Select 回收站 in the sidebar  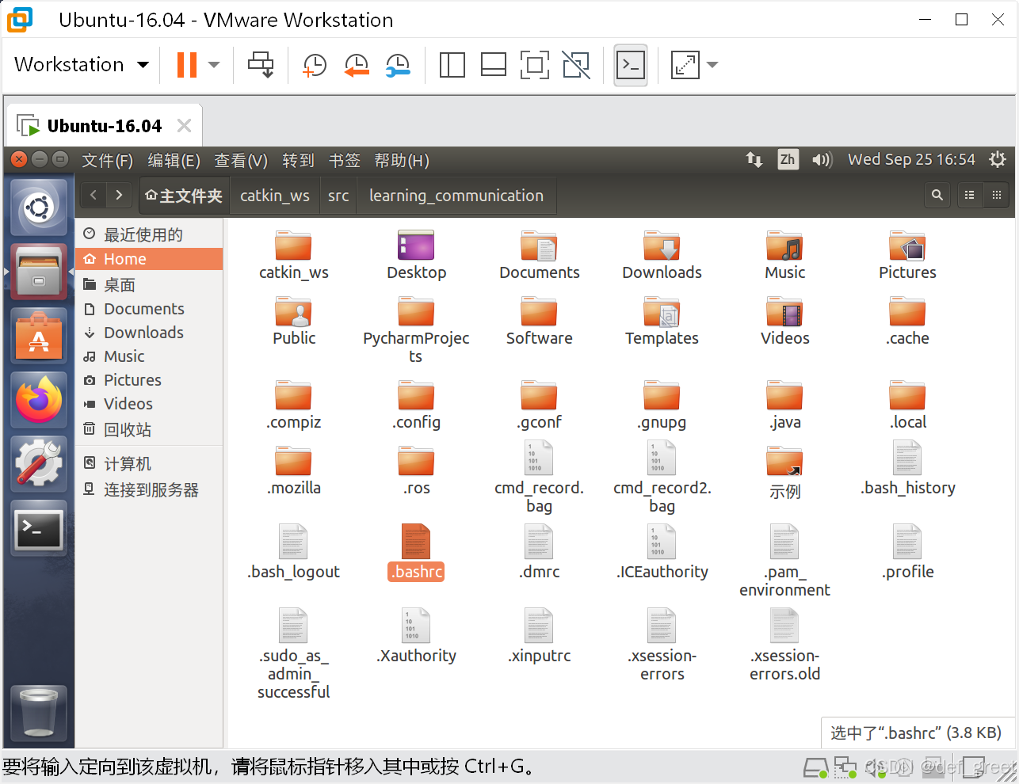coord(149,430)
